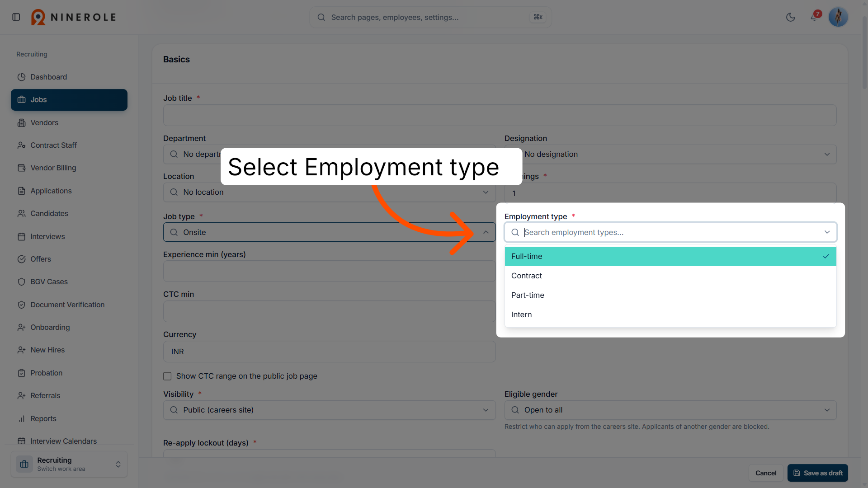The image size is (868, 488).
Task: Toggle the sidebar collapse icon
Action: (16, 17)
